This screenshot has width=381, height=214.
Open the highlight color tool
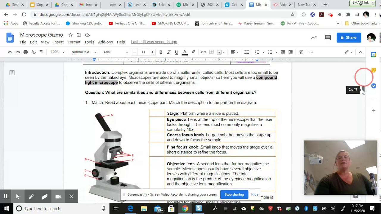point(193,52)
